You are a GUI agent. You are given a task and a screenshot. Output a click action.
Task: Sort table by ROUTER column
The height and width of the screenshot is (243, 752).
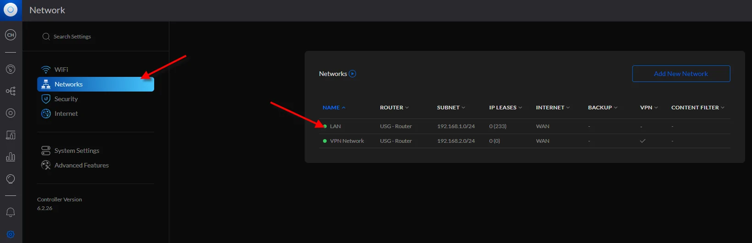point(394,108)
